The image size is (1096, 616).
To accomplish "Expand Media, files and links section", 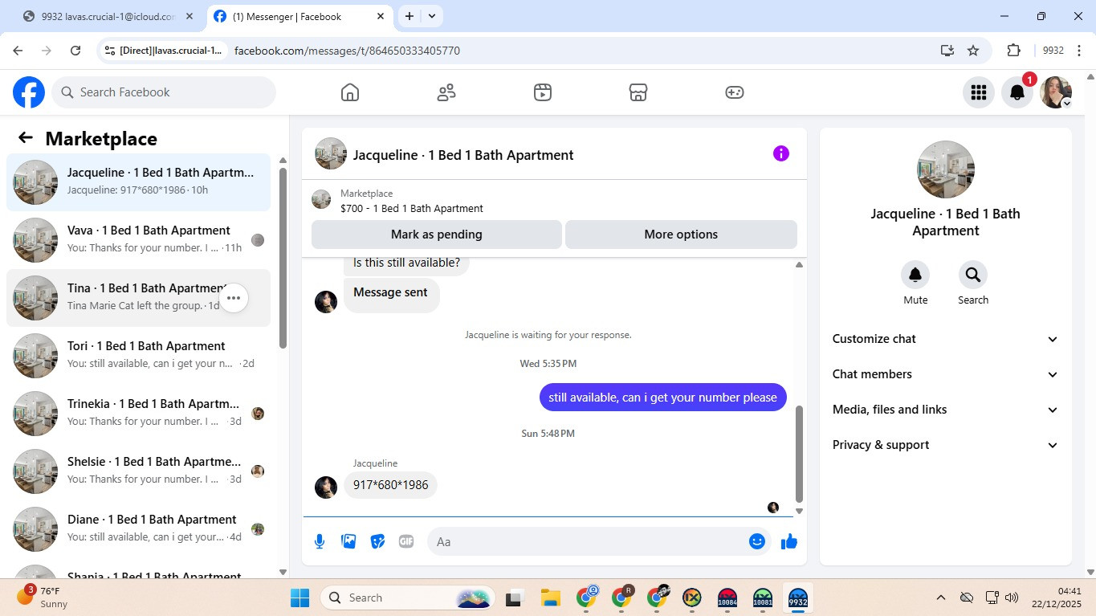I will click(946, 410).
